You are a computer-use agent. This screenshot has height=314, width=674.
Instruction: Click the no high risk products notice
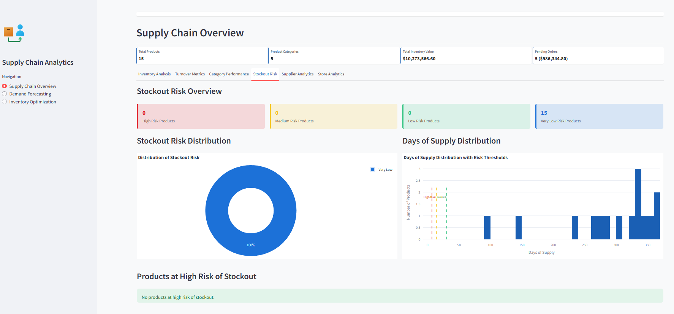[x=400, y=296]
